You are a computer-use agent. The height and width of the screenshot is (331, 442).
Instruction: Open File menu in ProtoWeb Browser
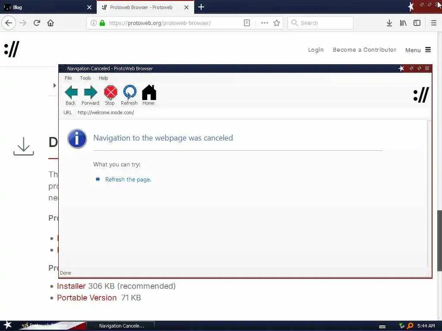[68, 78]
